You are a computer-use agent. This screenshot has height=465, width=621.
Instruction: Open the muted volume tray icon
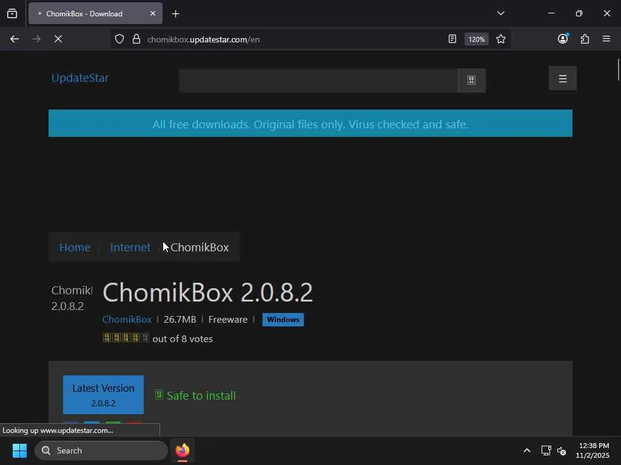tap(562, 450)
